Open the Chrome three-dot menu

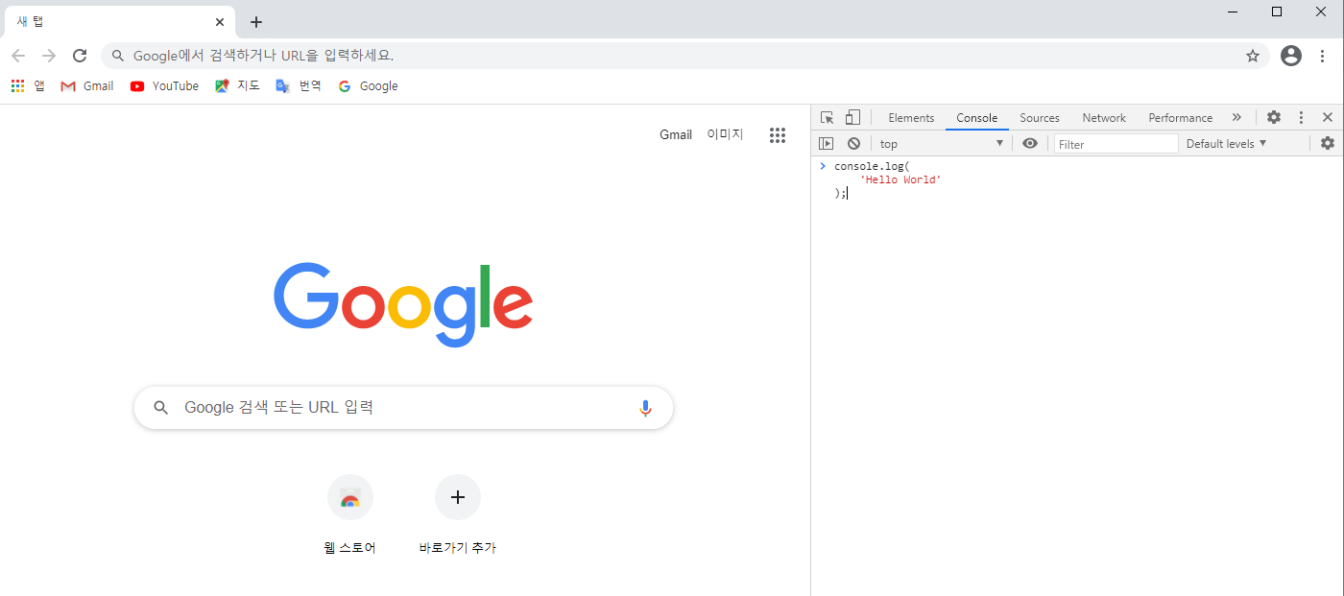point(1323,56)
